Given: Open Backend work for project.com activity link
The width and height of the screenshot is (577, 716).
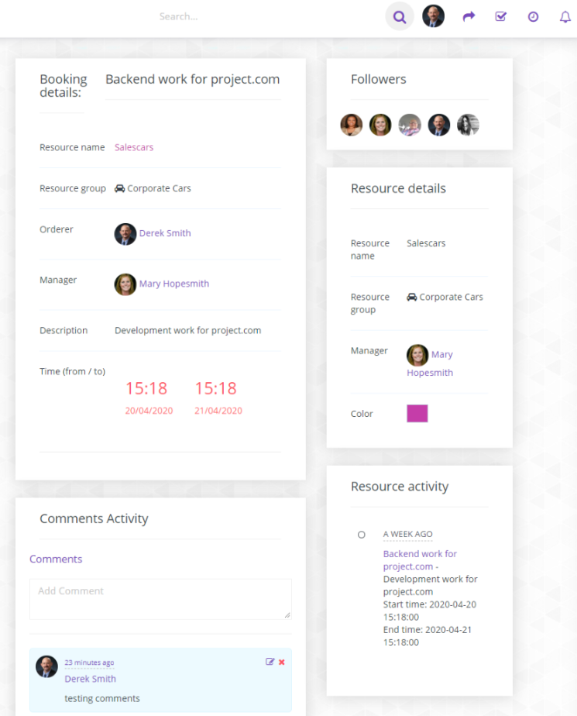Looking at the screenshot, I should [x=420, y=559].
